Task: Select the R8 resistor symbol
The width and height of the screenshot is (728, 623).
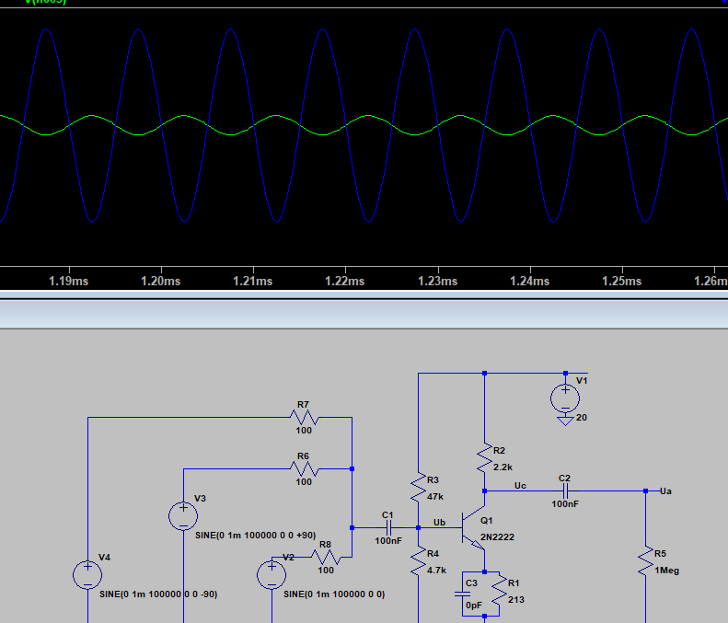Action: 326,557
